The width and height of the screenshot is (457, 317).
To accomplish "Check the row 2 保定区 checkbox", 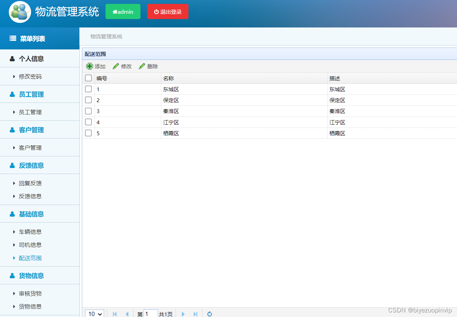I will tap(89, 100).
